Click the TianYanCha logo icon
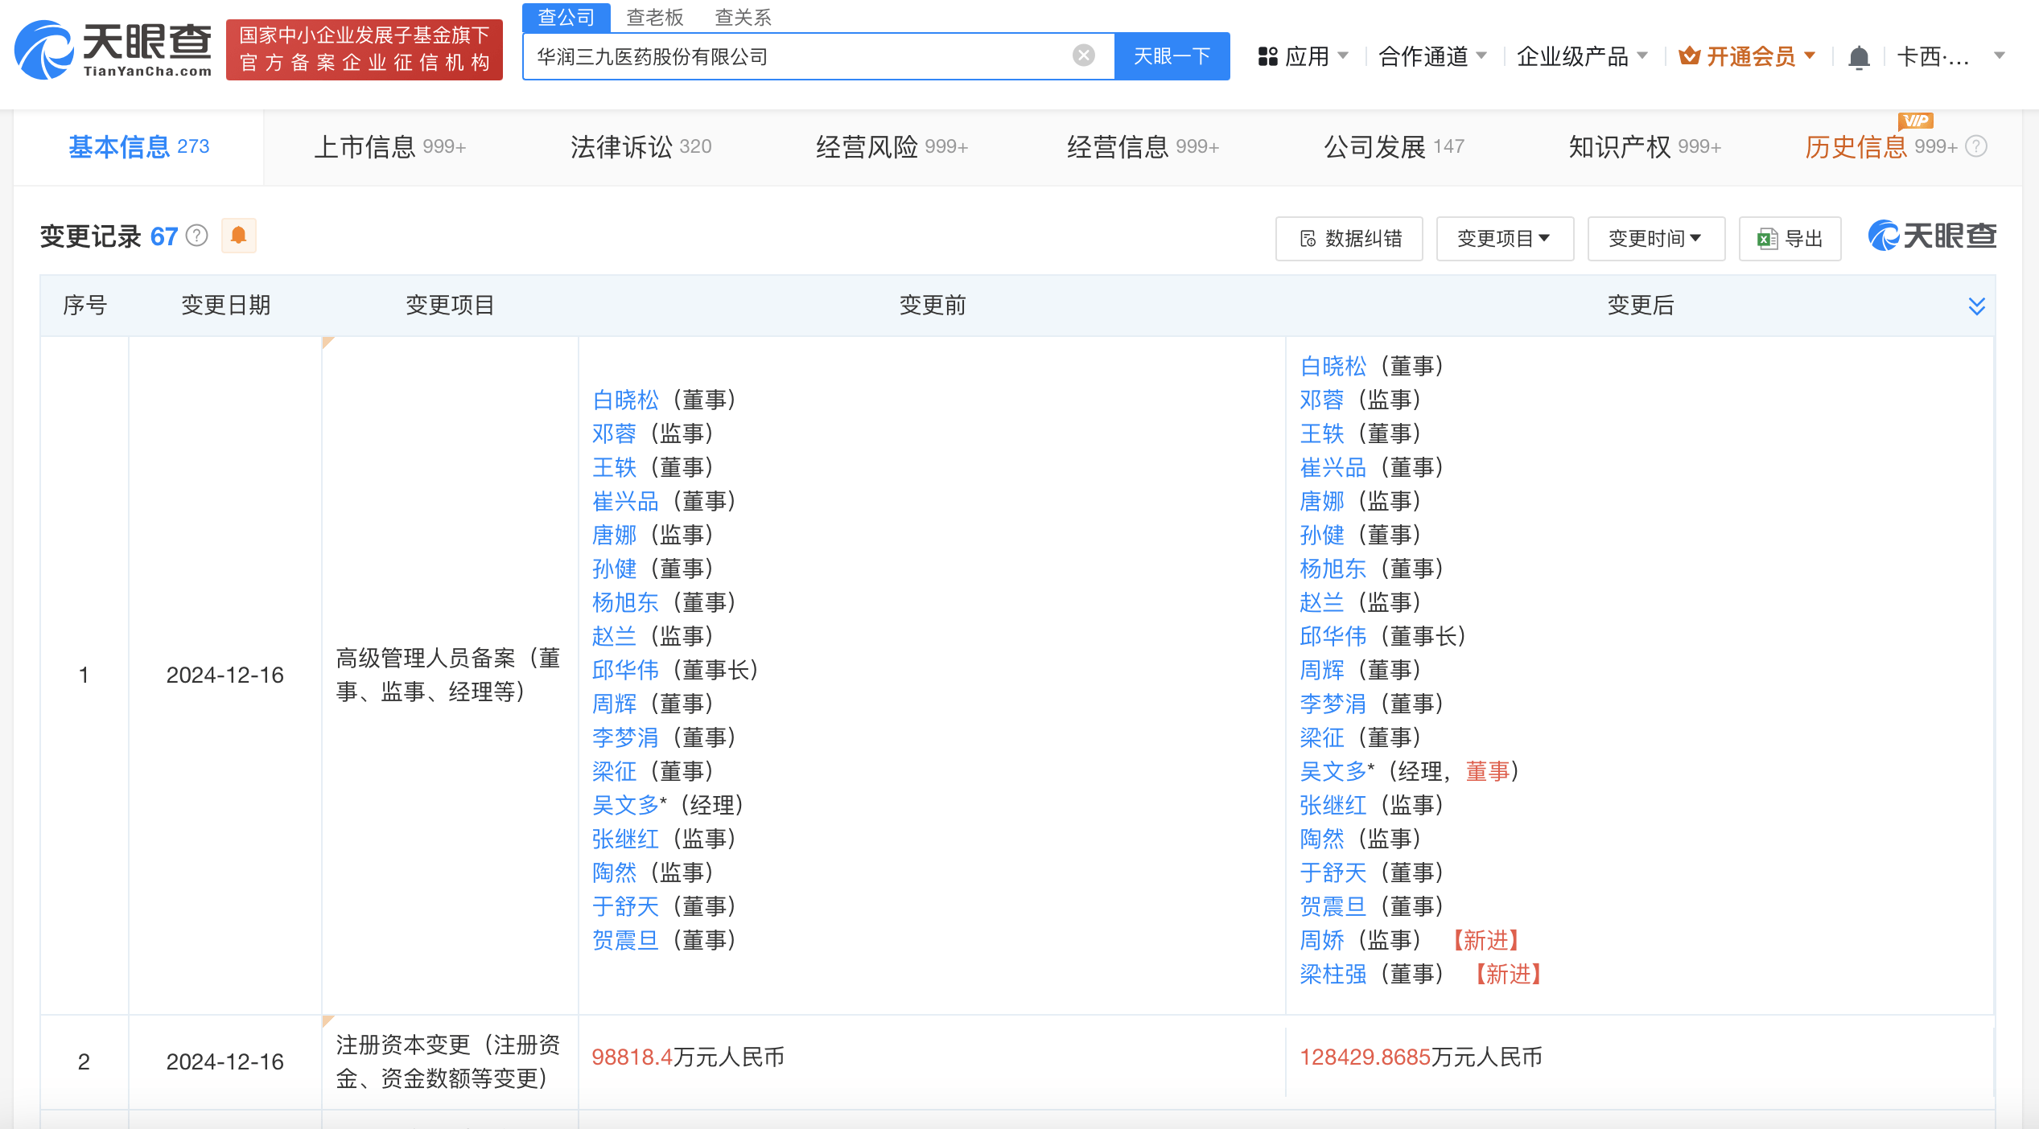 45,50
